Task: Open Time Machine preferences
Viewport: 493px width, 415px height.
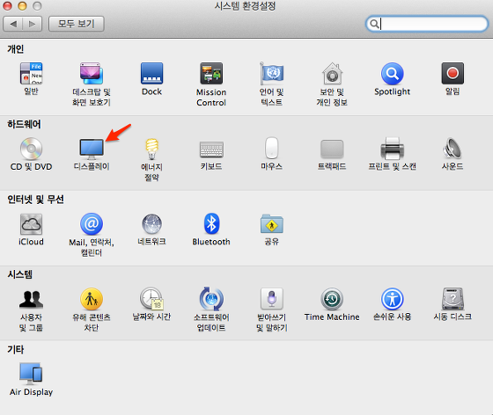Action: [332, 299]
